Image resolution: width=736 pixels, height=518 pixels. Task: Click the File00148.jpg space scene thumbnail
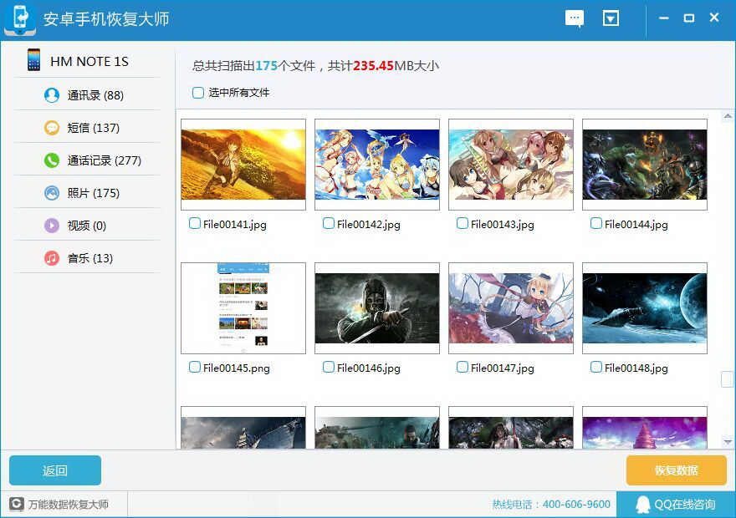(645, 308)
